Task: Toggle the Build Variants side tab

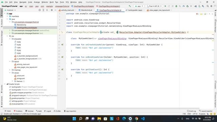Action: (x=1, y=102)
